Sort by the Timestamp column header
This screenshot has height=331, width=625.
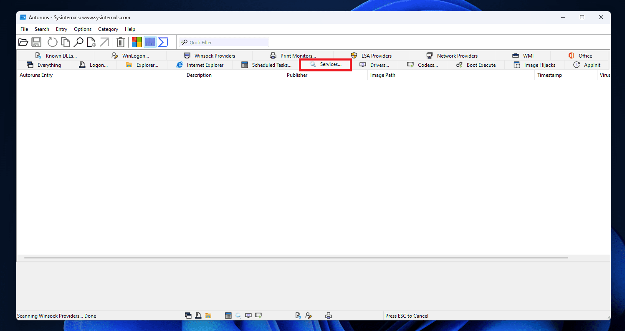(x=566, y=75)
